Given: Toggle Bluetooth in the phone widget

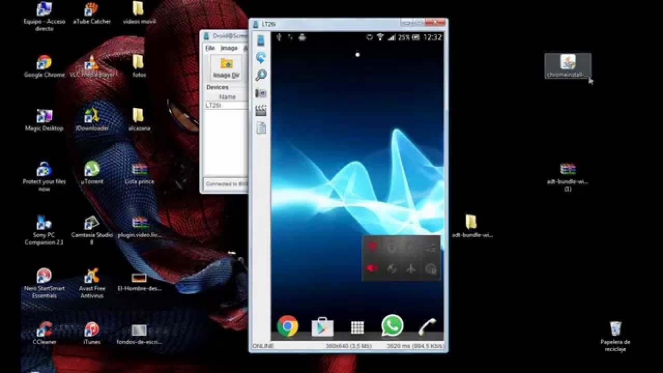Looking at the screenshot, I should (392, 247).
